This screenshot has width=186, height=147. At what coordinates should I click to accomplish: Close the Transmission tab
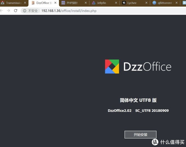[25, 3]
